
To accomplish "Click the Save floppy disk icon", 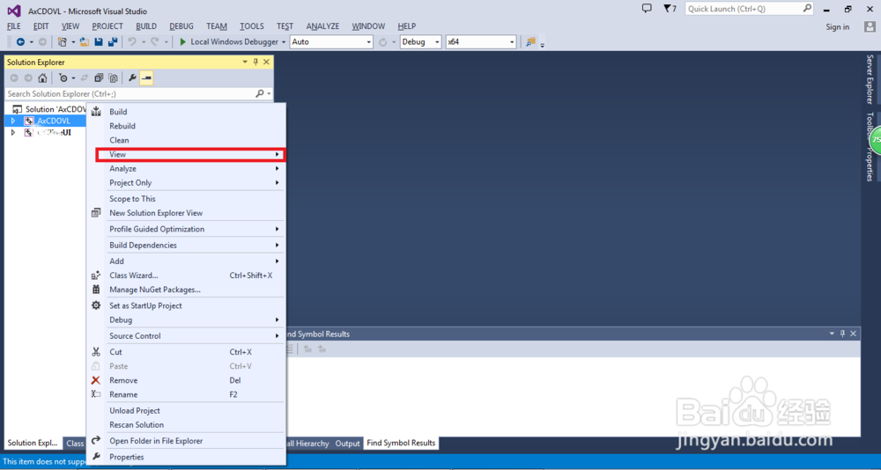I will (x=99, y=42).
